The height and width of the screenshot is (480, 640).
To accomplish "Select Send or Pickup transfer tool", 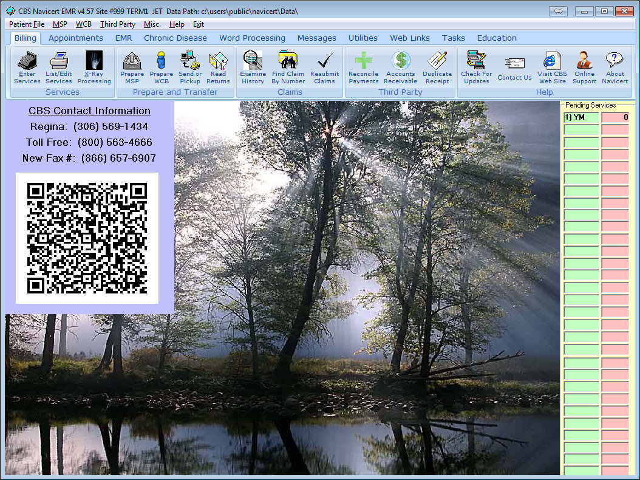I will [x=189, y=67].
